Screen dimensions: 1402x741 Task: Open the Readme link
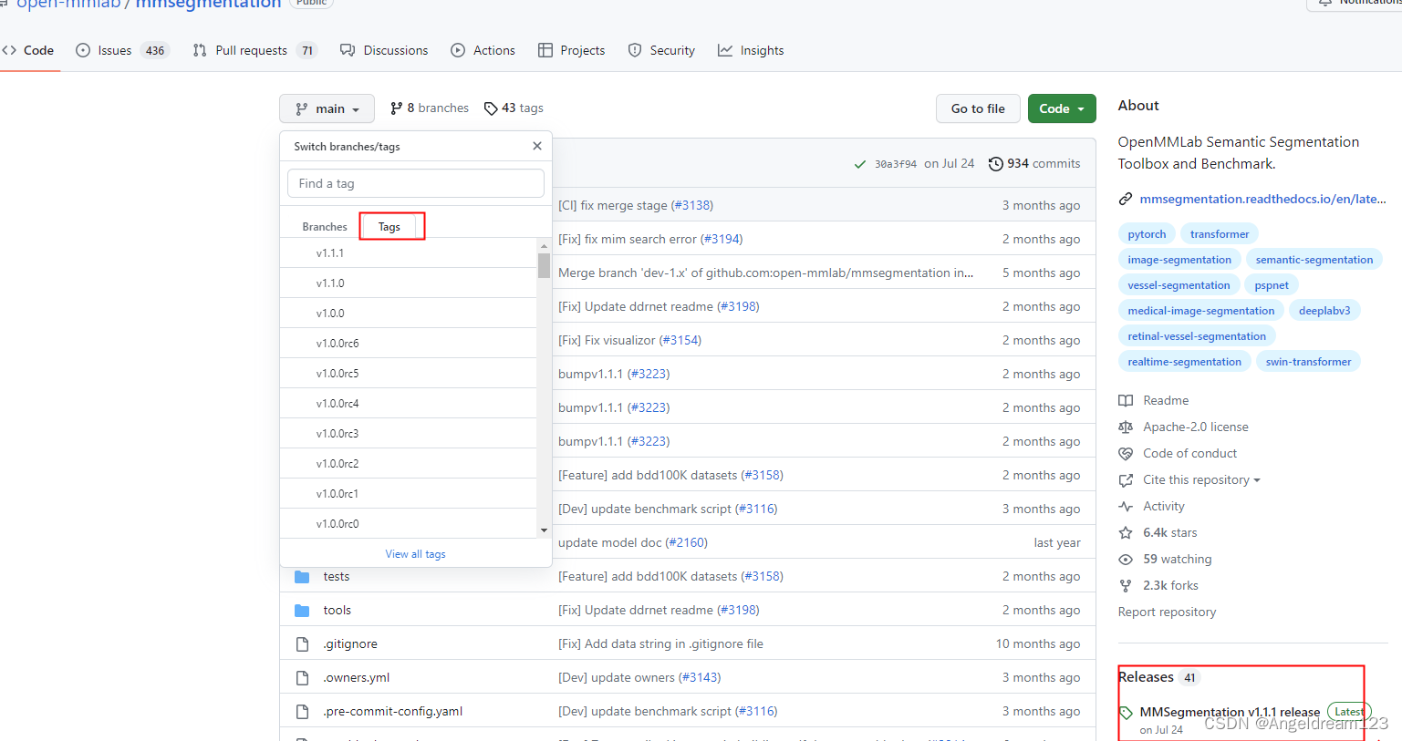click(1154, 400)
